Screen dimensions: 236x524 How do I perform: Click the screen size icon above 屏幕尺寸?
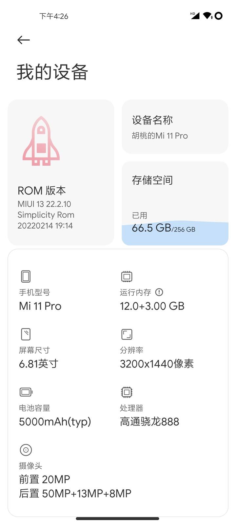pos(26,334)
